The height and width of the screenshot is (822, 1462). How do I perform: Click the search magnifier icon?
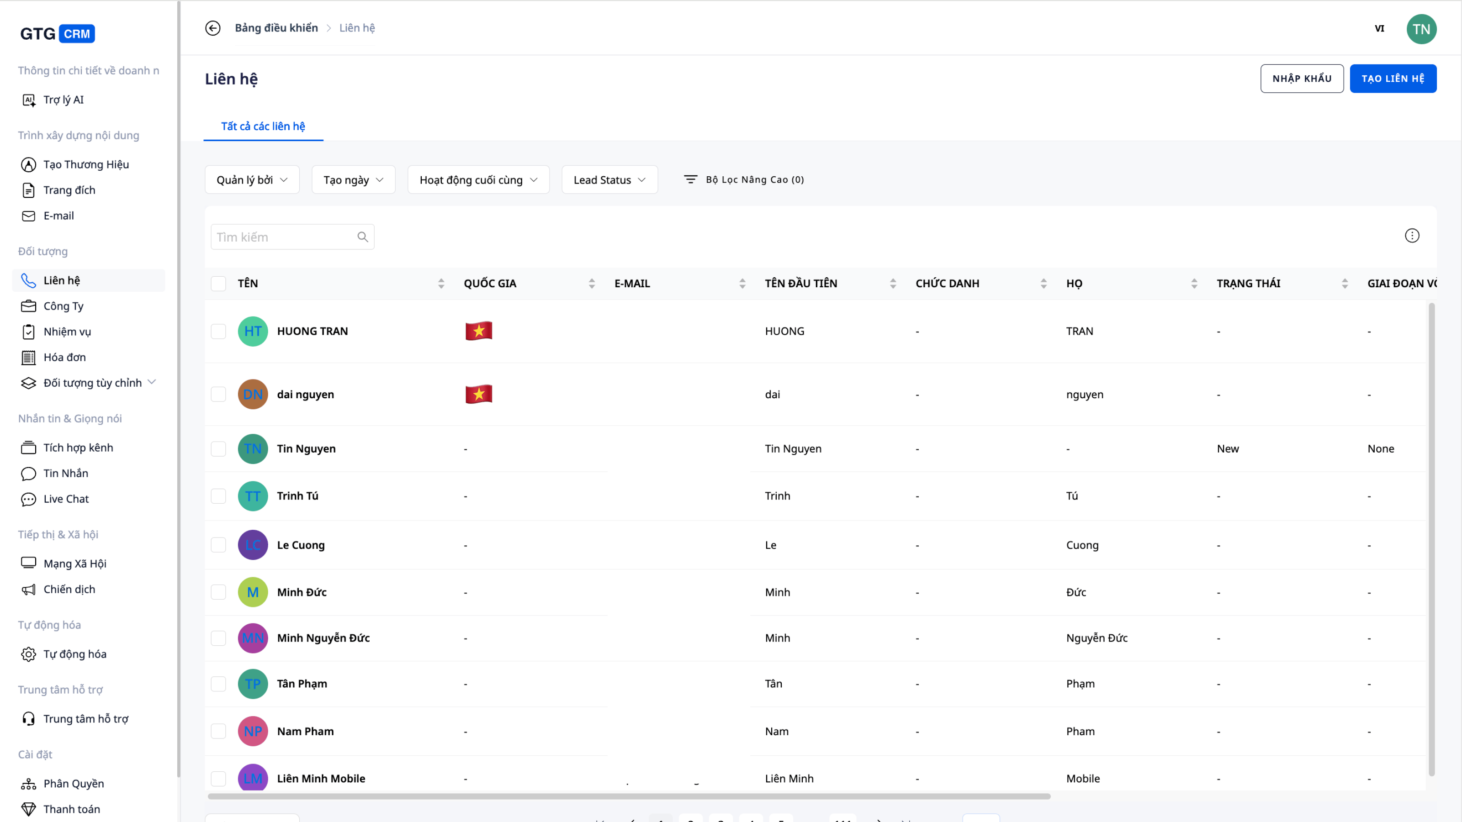pos(363,237)
